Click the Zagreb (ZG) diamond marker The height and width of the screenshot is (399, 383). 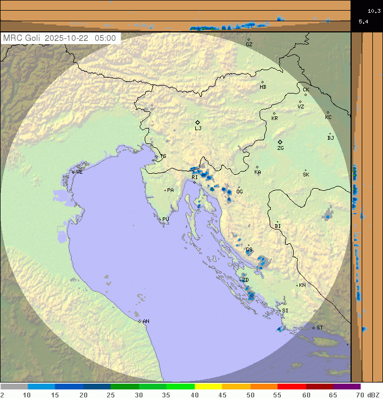click(280, 142)
